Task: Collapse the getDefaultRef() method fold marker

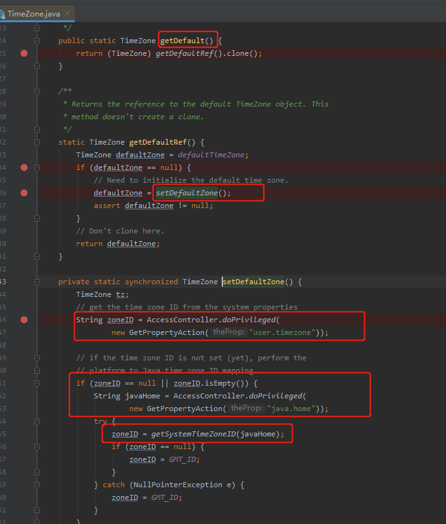Action: (x=37, y=142)
